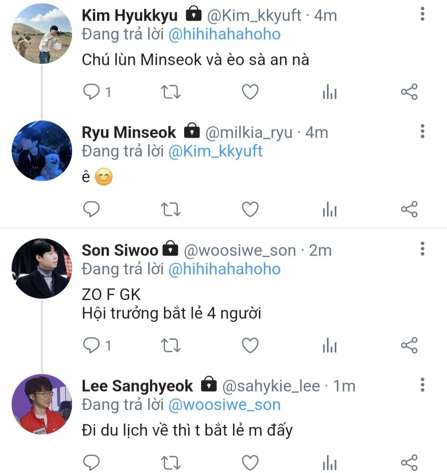Share Son Siwoo's tweet

[x=409, y=345]
